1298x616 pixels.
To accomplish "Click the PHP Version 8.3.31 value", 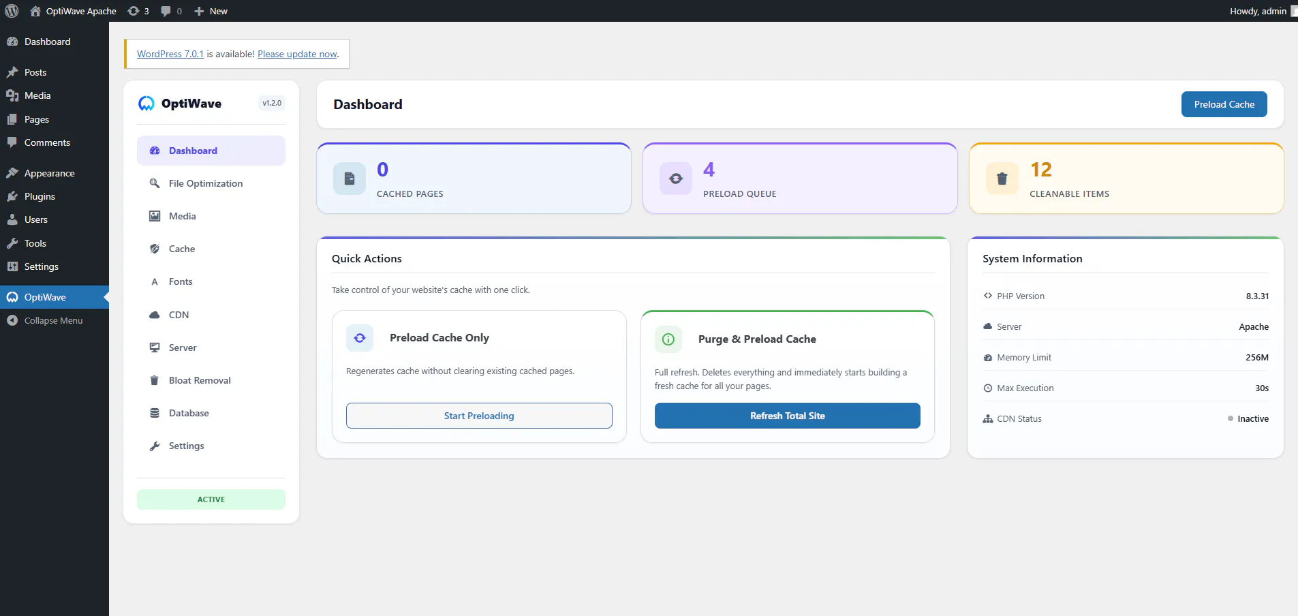I will click(1257, 296).
